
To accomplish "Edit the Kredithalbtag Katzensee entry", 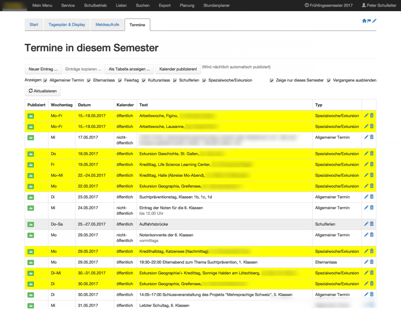I will coord(366,251).
